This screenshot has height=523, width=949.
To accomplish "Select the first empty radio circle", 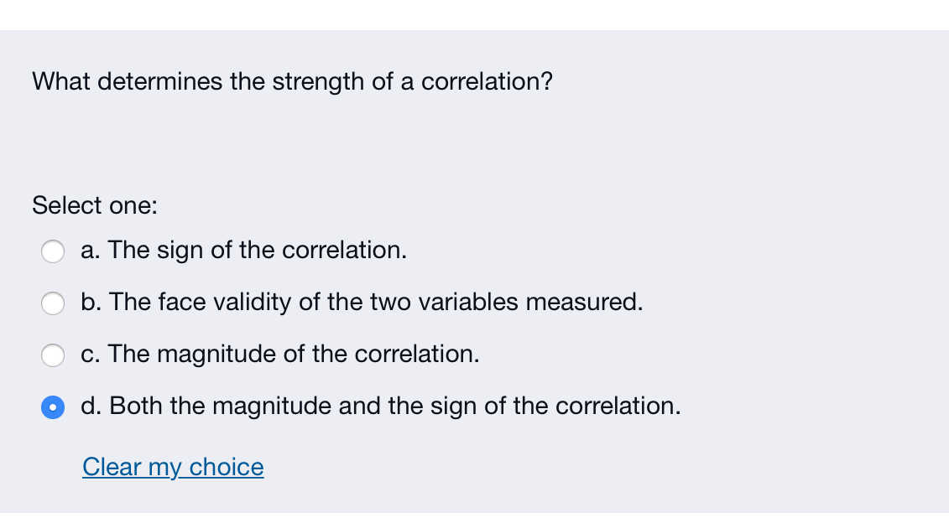I will [x=53, y=251].
